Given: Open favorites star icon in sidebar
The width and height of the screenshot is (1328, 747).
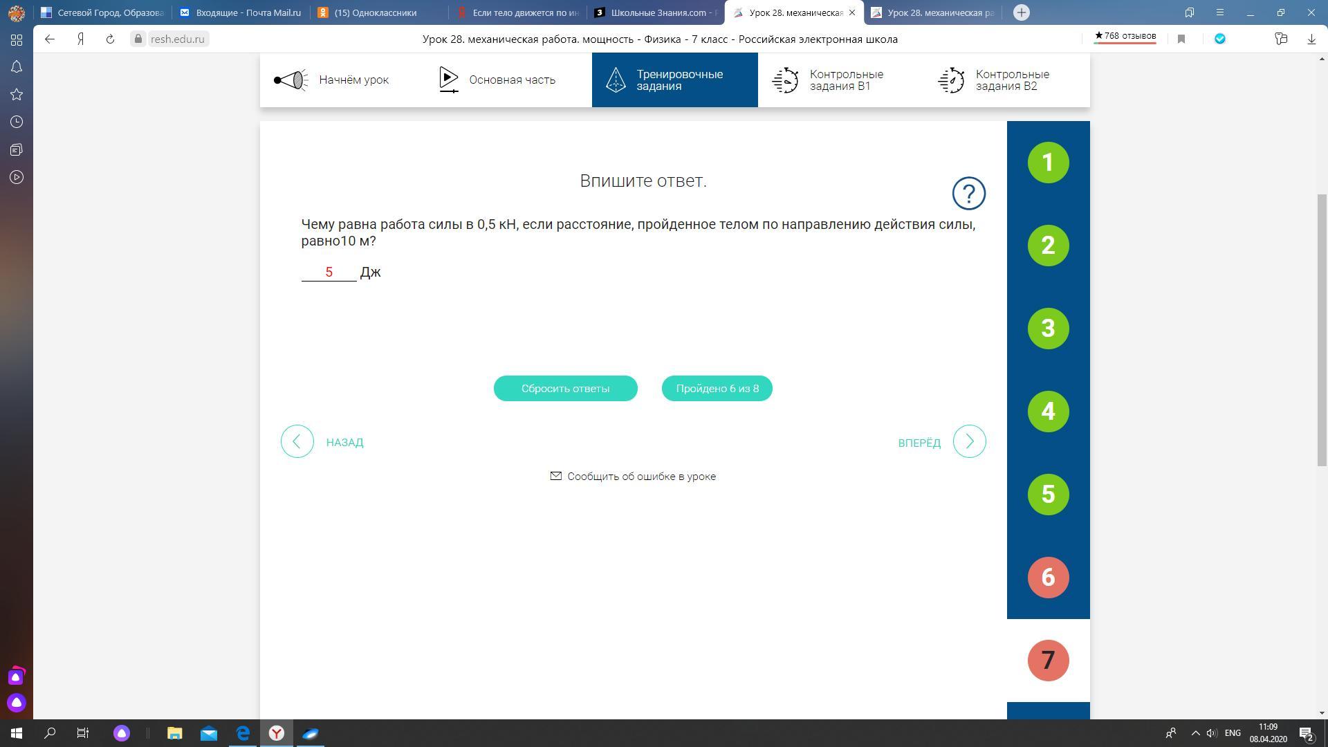Looking at the screenshot, I should click(x=17, y=95).
